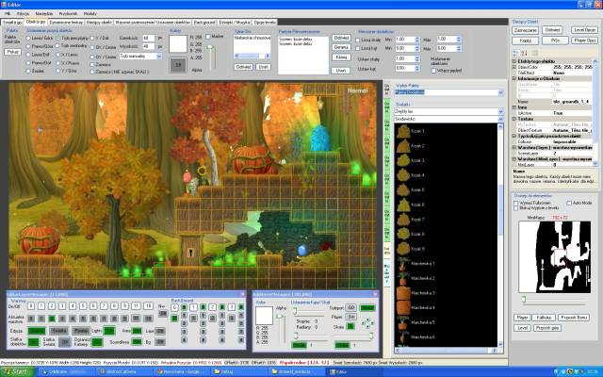Click the minimap preview thumbnail
Image resolution: width=603 pixels, height=377 pixels.
(x=554, y=257)
